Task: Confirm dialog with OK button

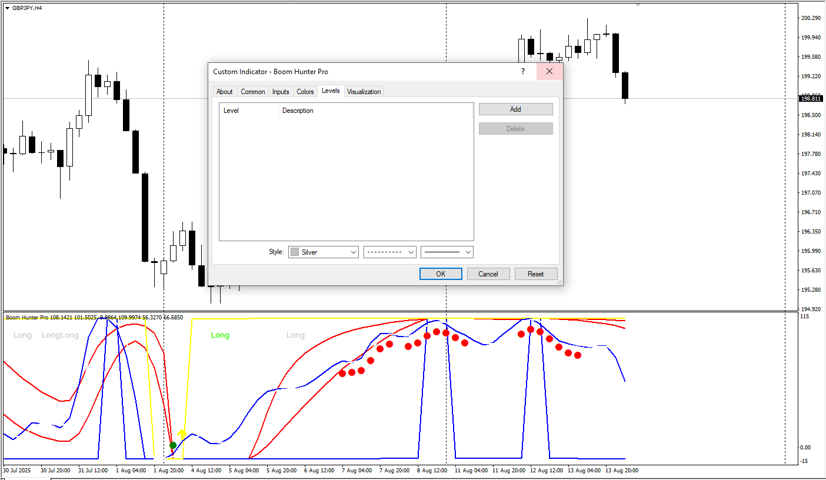Action: [x=441, y=274]
